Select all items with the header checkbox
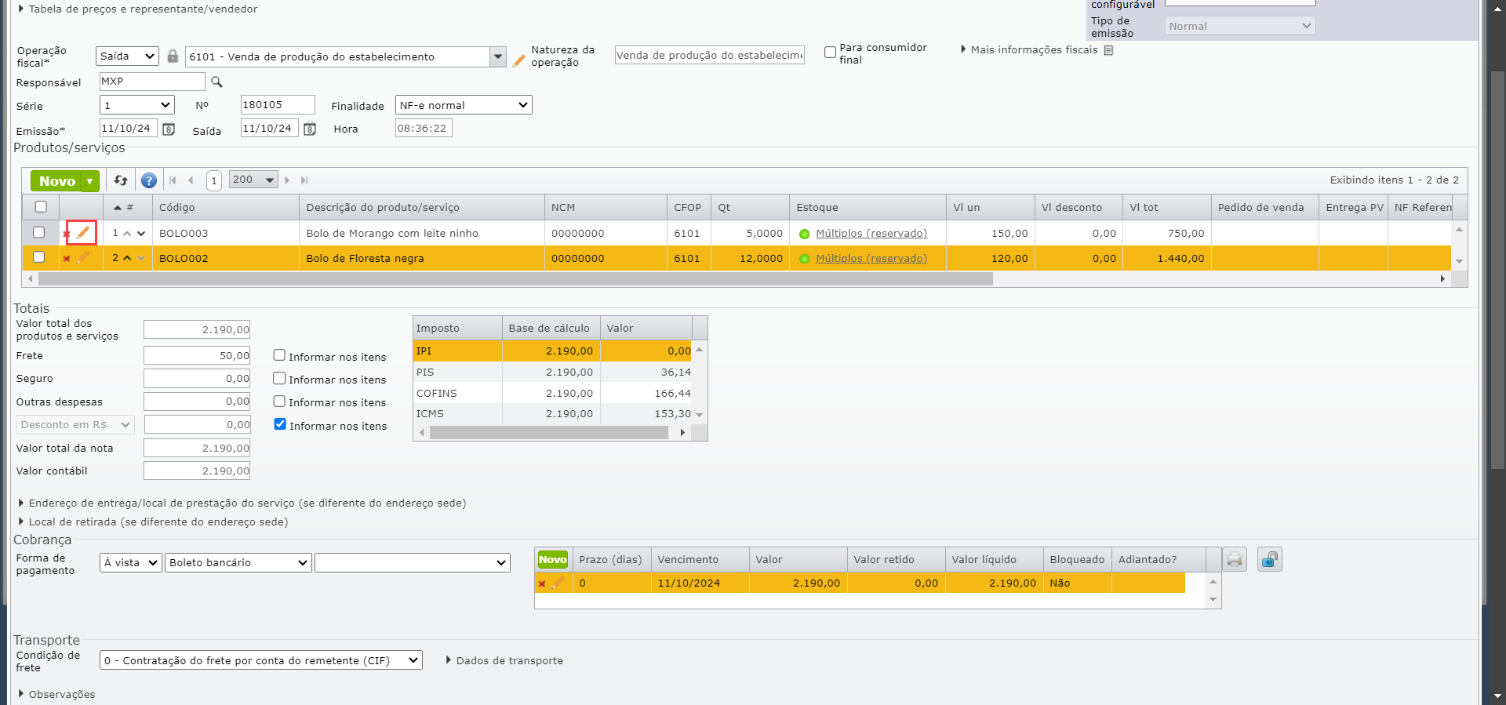 [x=41, y=207]
